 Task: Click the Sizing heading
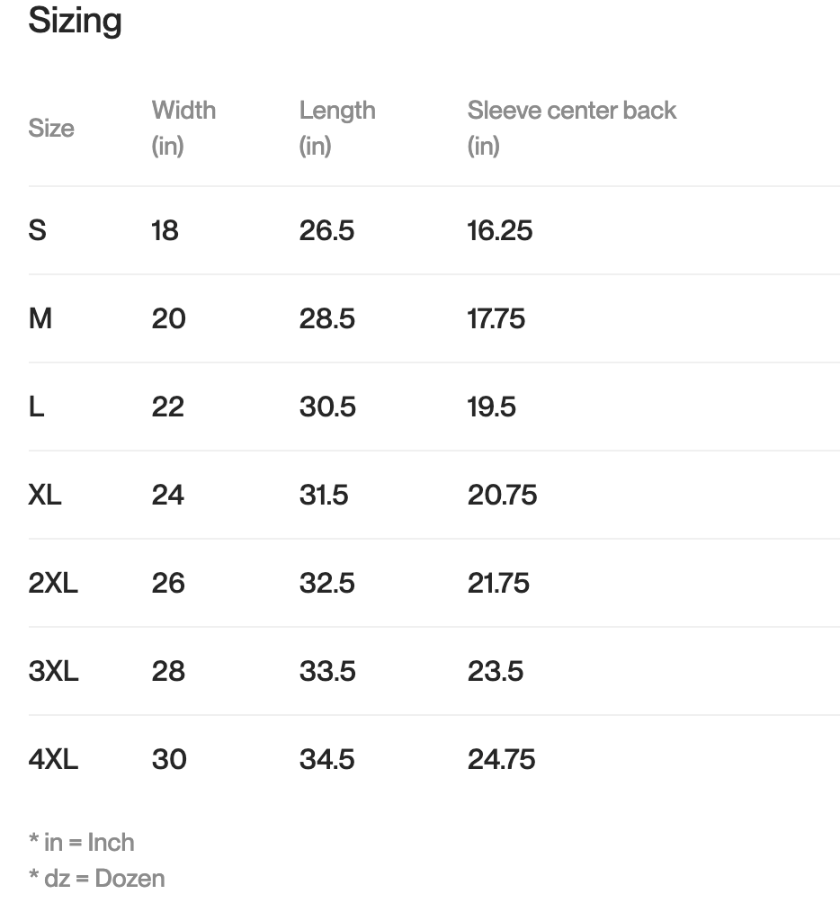coord(75,21)
